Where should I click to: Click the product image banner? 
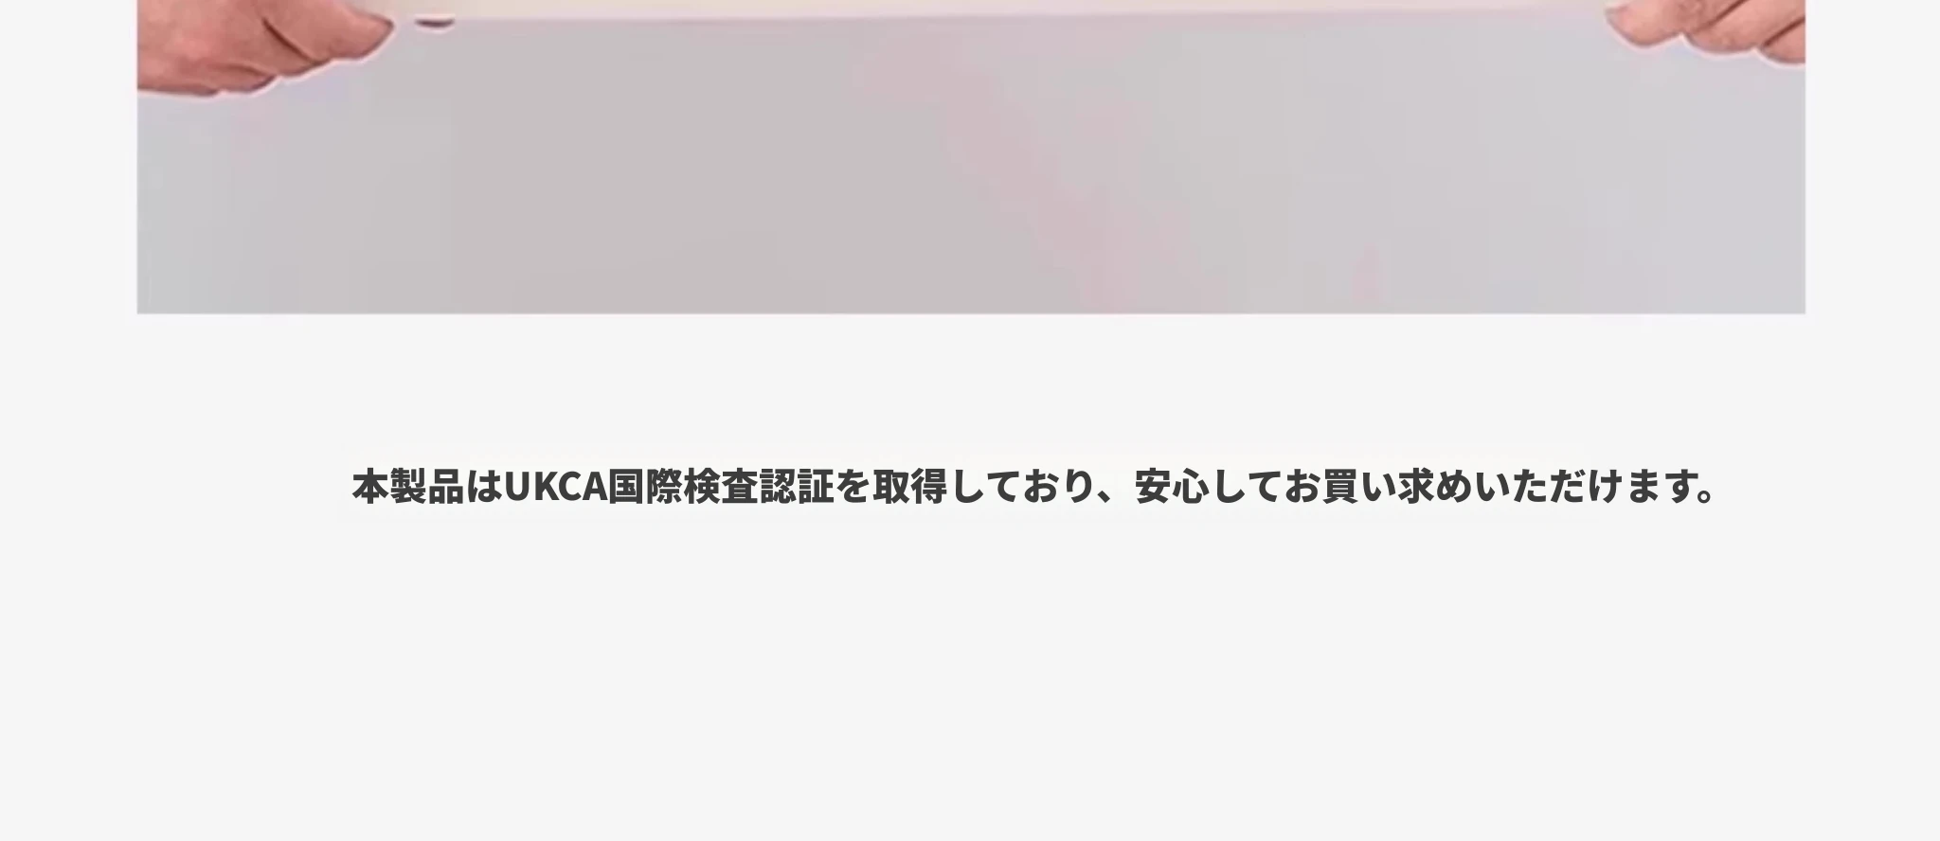coord(971,156)
